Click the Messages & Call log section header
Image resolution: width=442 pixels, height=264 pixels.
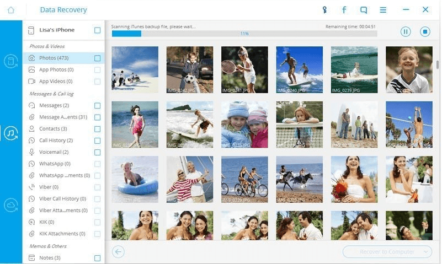(51, 94)
